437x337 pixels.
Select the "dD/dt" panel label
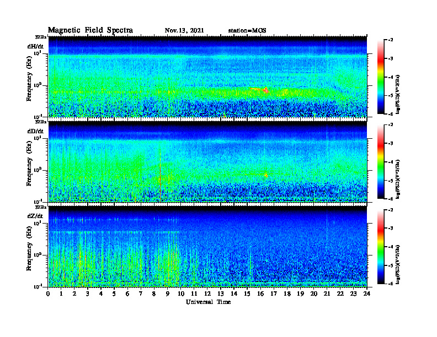[35, 131]
